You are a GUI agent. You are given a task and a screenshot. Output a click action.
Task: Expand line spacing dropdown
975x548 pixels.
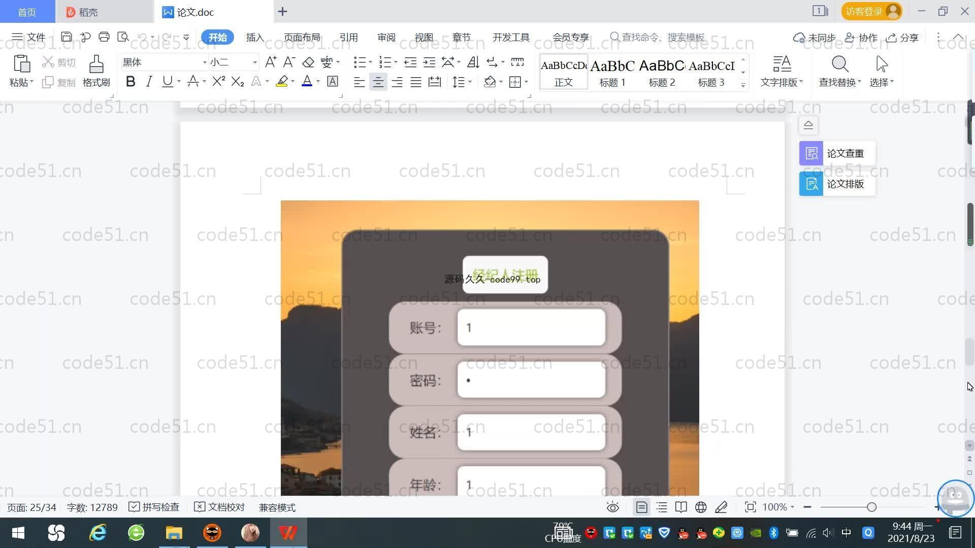[x=470, y=82]
